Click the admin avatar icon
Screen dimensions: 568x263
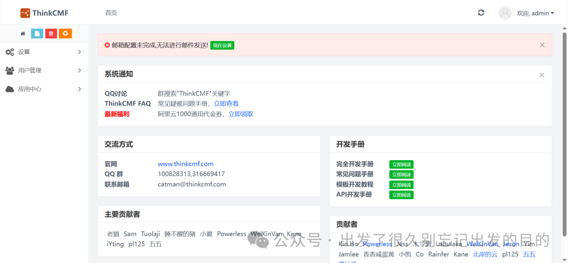pyautogui.click(x=505, y=13)
